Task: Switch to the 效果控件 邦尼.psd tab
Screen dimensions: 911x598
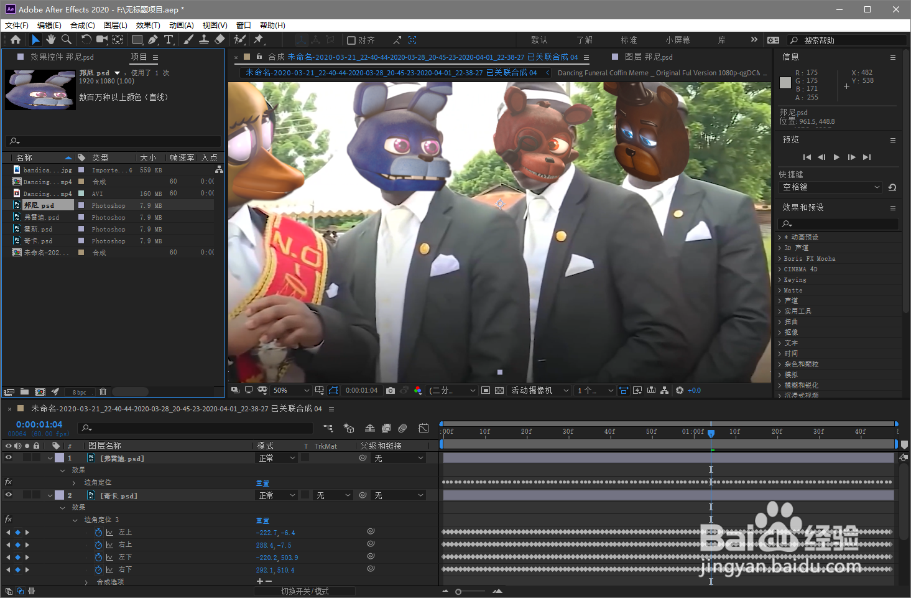Action: 62,57
